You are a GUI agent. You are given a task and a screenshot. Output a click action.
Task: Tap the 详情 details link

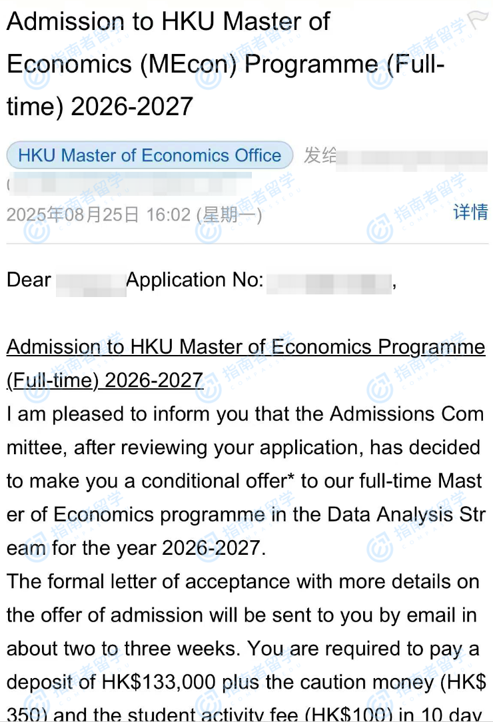click(x=470, y=212)
